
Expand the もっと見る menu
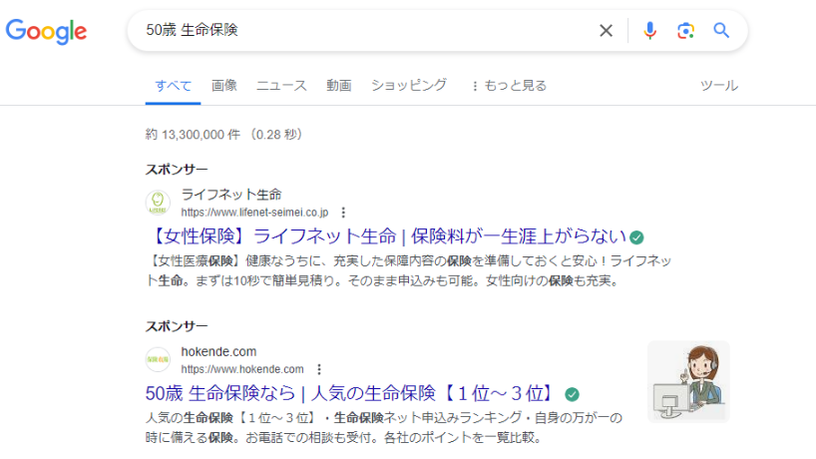click(x=510, y=86)
